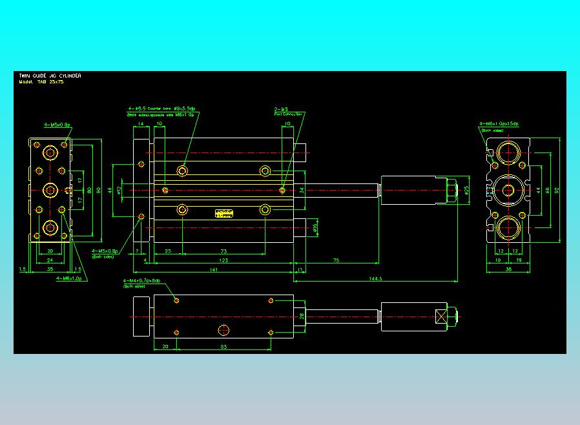Click the '11' dimension value
Screen dimensions: 580x425
(300, 269)
